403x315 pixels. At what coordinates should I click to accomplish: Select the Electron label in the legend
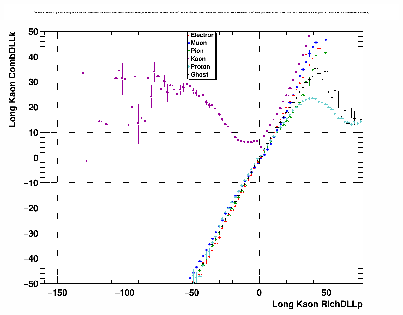pyautogui.click(x=203, y=35)
